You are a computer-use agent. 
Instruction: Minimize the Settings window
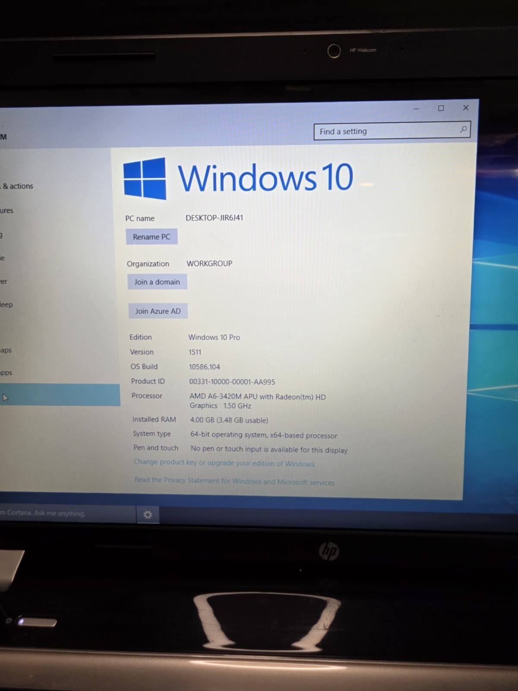click(416, 109)
